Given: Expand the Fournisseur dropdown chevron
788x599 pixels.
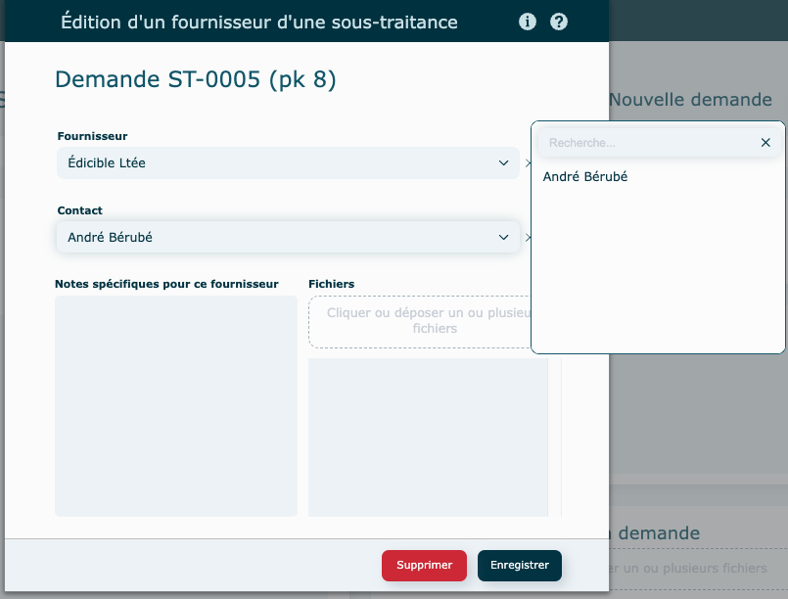Looking at the screenshot, I should 504,163.
